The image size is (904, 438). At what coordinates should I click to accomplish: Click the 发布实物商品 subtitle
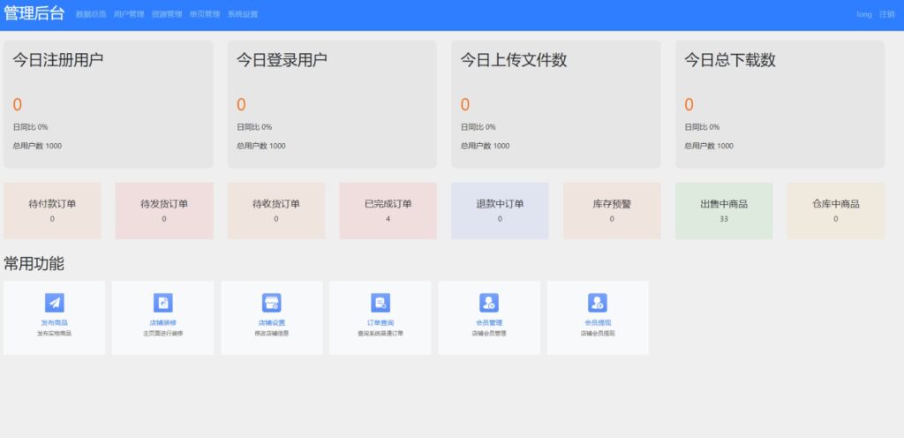[x=54, y=334]
